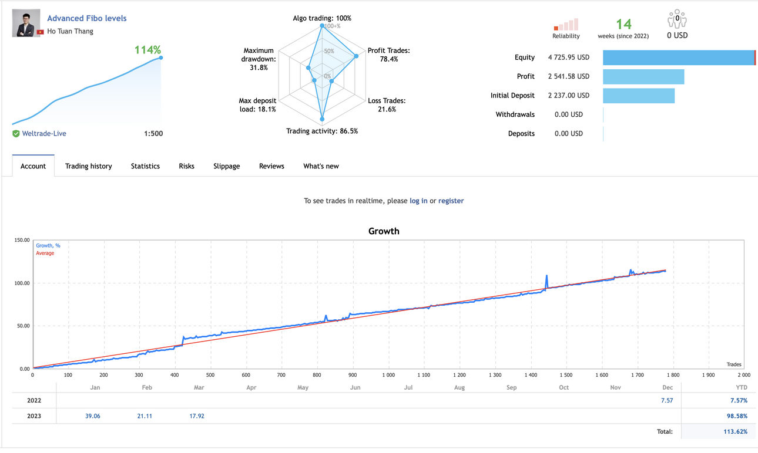The height and width of the screenshot is (453, 758).
Task: Click the Loss Trades 21.6% label
Action: [387, 105]
